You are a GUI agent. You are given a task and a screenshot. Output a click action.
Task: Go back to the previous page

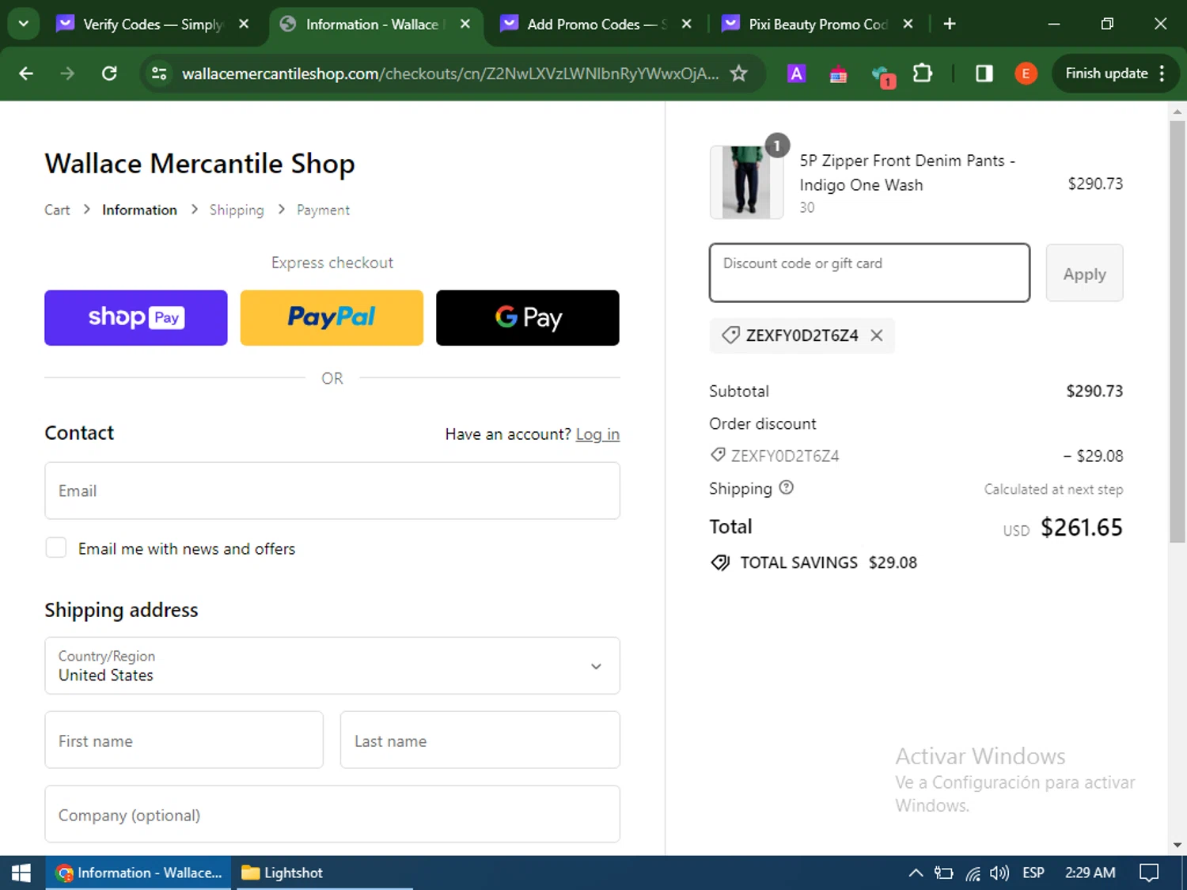(26, 74)
